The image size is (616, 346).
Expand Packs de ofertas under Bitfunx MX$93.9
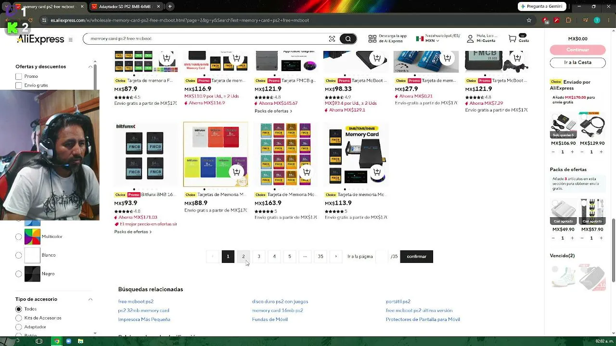click(x=133, y=232)
